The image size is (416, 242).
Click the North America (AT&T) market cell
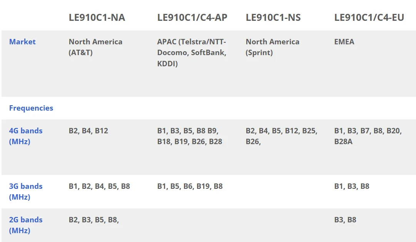coord(95,47)
